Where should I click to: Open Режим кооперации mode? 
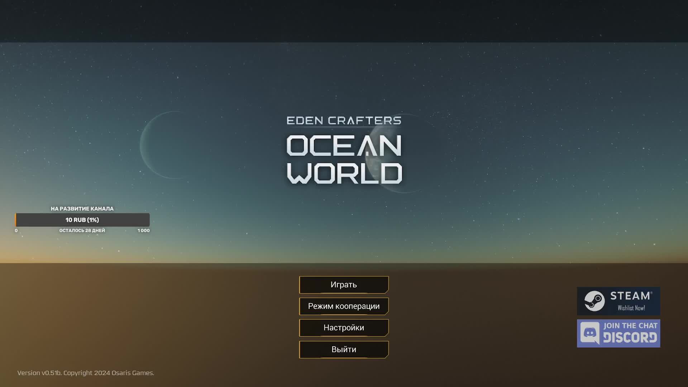point(344,306)
